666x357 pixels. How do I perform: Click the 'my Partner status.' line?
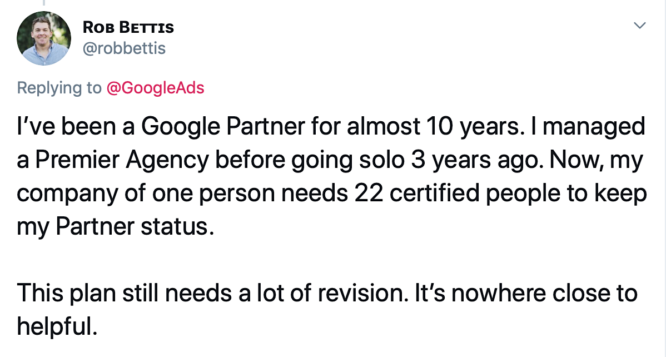[116, 226]
